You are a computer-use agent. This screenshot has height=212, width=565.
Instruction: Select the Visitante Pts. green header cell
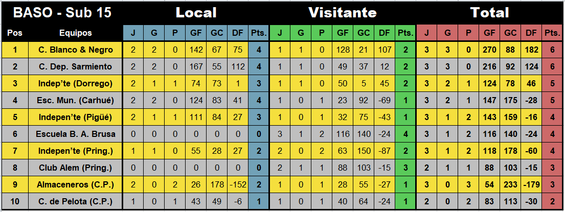pos(405,33)
